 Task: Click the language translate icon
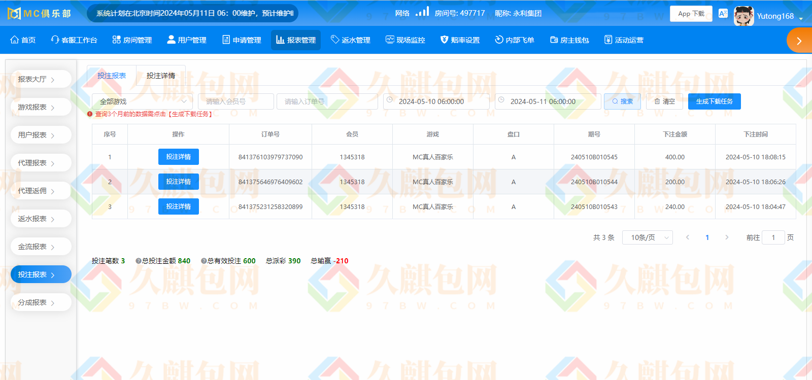pyautogui.click(x=723, y=14)
